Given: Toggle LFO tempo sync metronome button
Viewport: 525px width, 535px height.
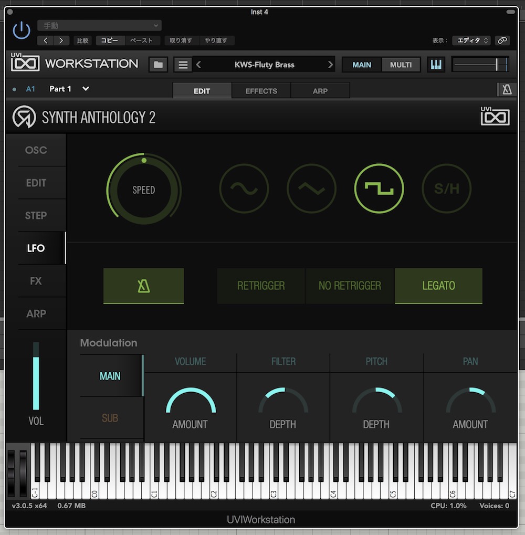Looking at the screenshot, I should coord(143,286).
